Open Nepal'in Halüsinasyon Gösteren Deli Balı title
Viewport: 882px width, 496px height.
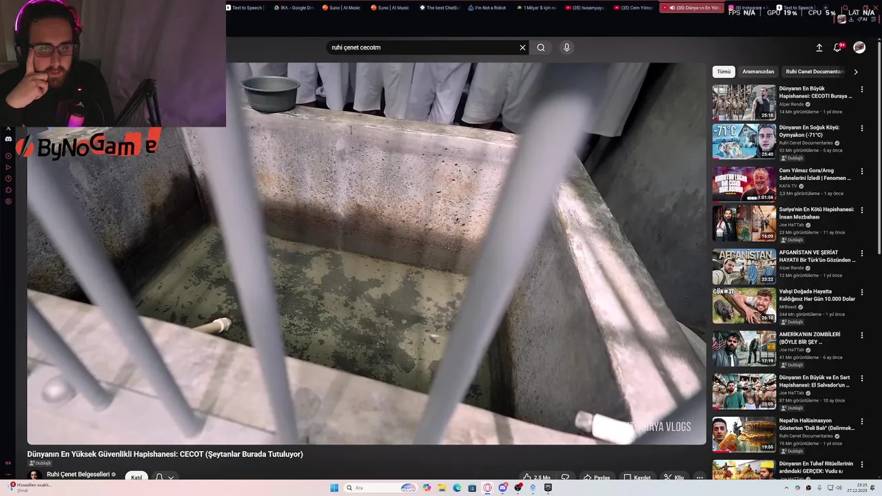click(x=817, y=424)
